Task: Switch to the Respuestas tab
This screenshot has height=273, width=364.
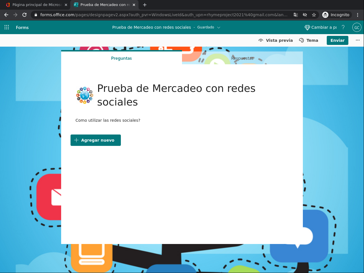Action: coord(242,58)
